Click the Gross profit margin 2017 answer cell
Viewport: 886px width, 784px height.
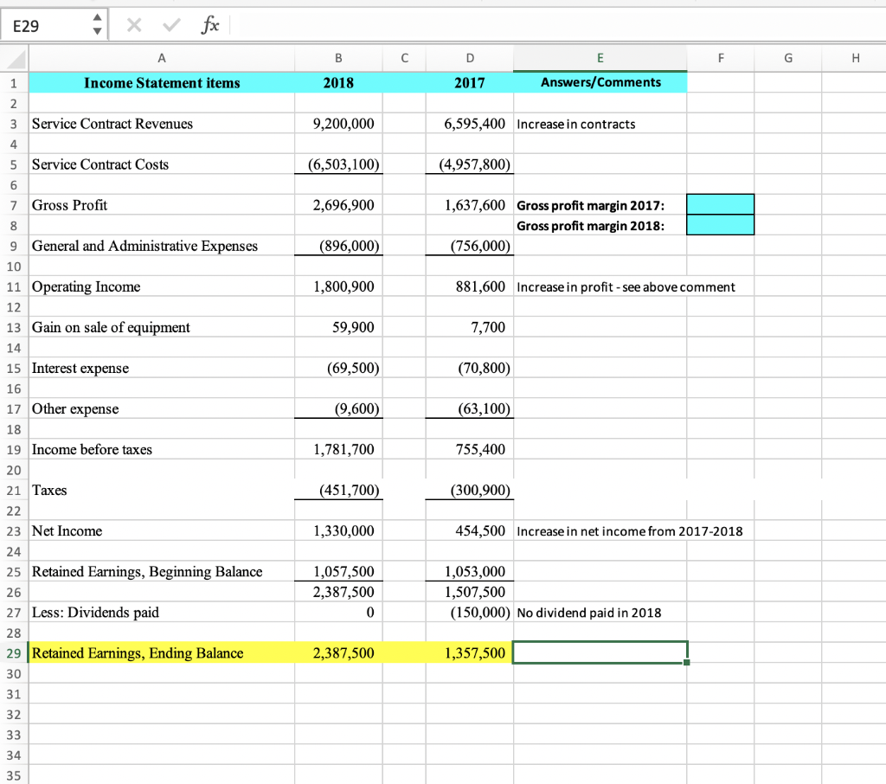720,205
